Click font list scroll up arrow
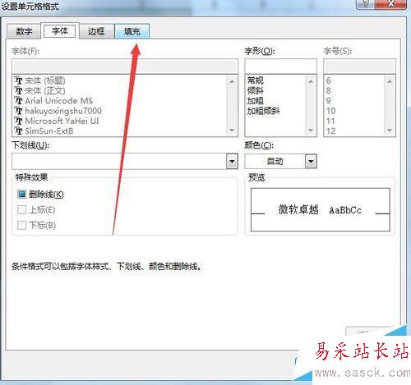 coord(232,81)
